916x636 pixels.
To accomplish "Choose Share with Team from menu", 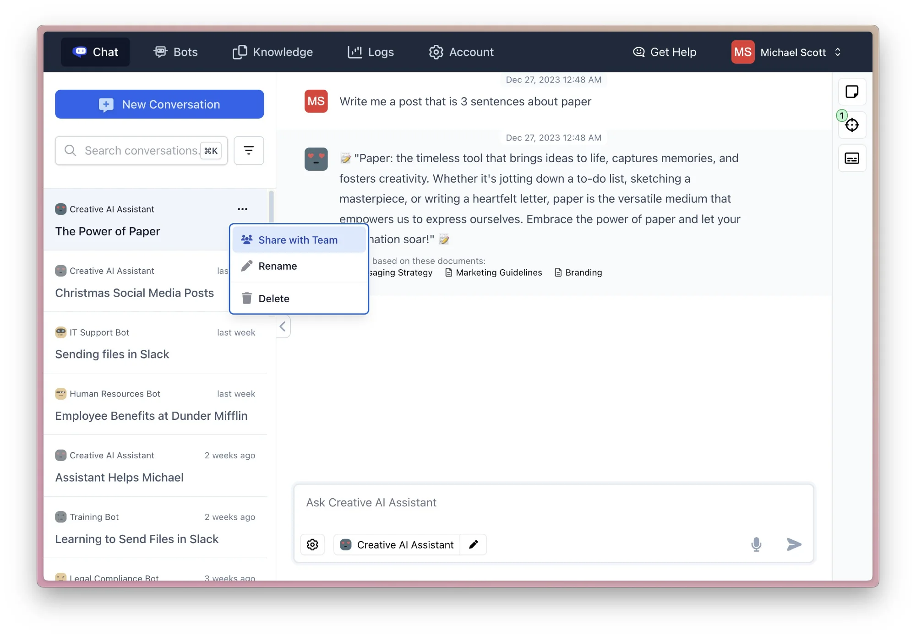I will [299, 240].
